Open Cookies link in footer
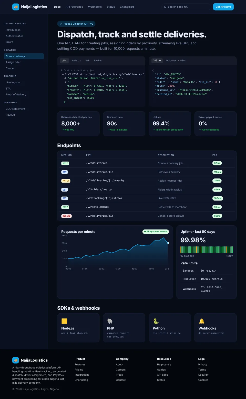246x399 pixels. (x=203, y=380)
